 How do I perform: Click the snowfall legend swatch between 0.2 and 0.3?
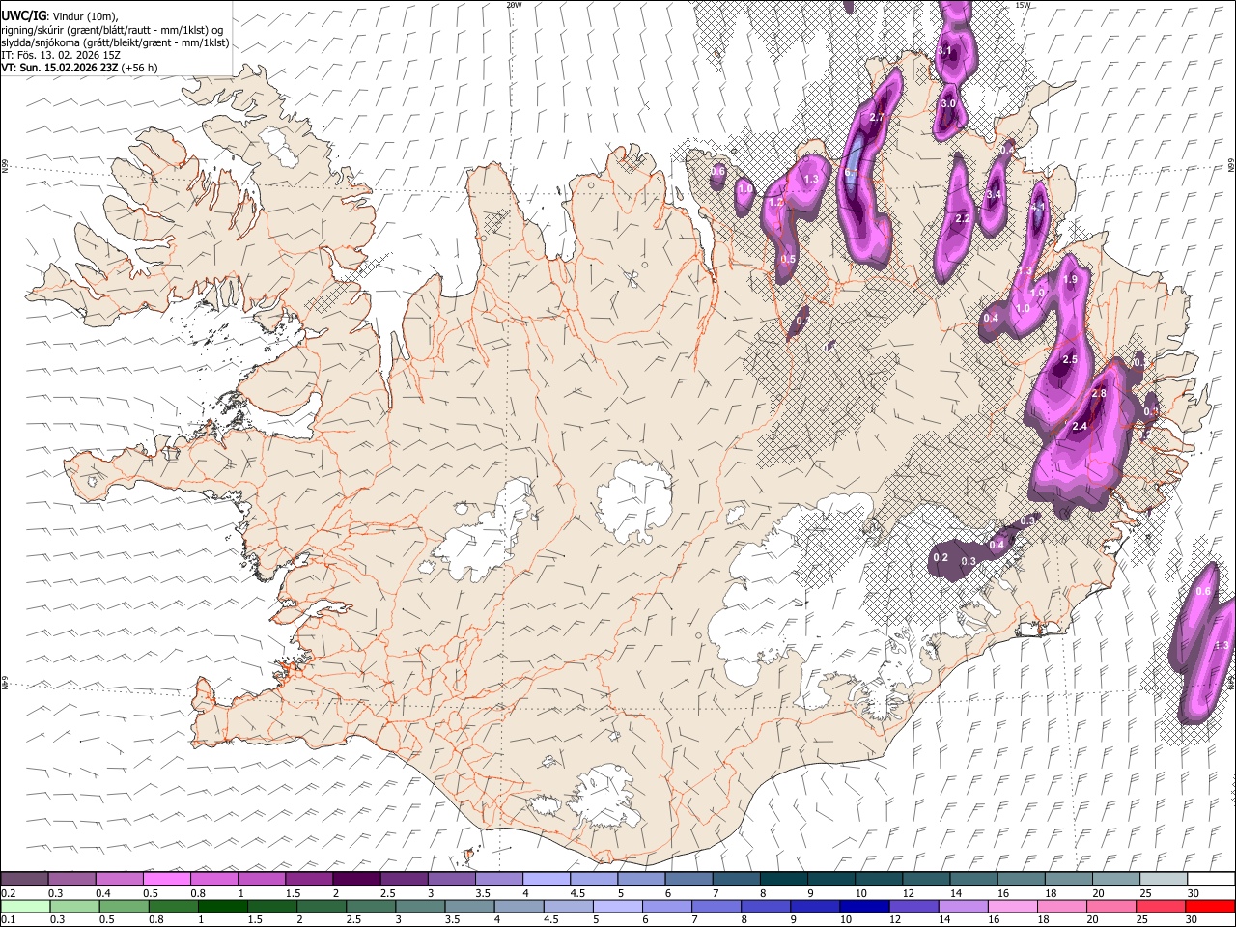pyautogui.click(x=25, y=880)
